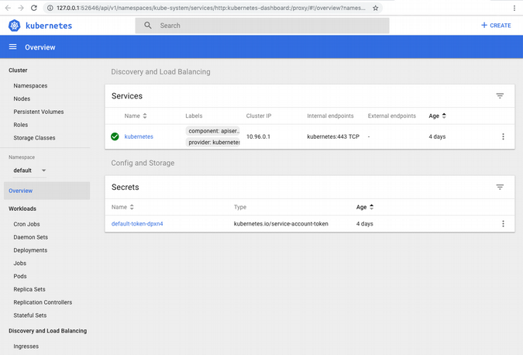Open Cron Jobs in sidebar
This screenshot has width=523, height=355.
click(26, 224)
